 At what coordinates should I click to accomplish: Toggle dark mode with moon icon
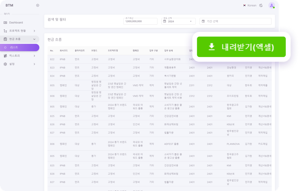click(x=261, y=6)
